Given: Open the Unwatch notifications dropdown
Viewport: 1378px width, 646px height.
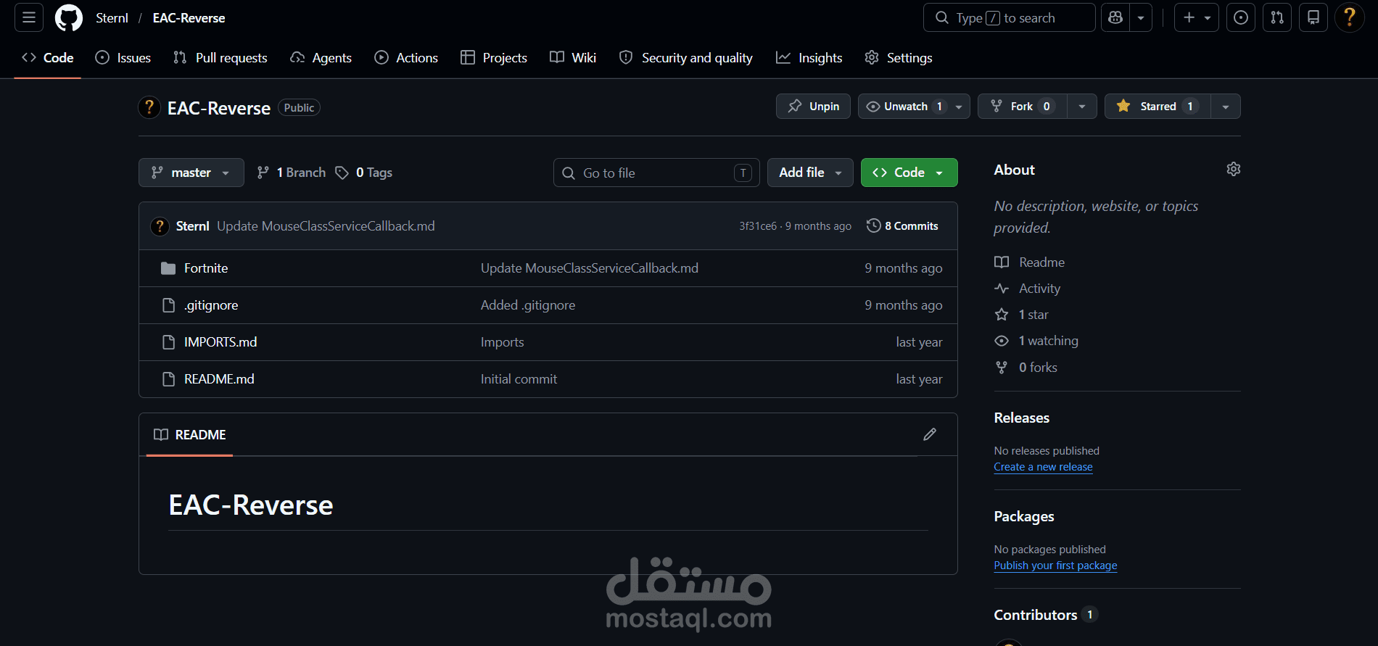Looking at the screenshot, I should point(914,107).
